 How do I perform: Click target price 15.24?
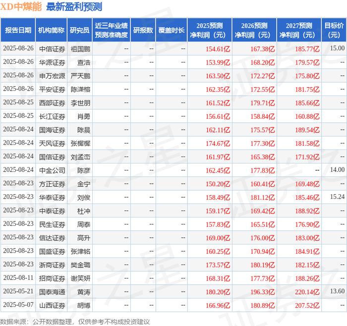[x=337, y=196]
